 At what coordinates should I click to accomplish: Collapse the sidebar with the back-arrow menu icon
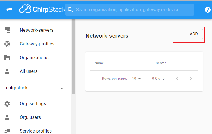tap(9, 10)
